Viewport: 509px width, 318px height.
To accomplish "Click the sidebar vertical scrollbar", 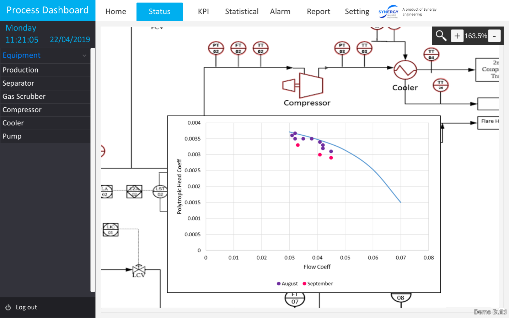I will click(93, 170).
